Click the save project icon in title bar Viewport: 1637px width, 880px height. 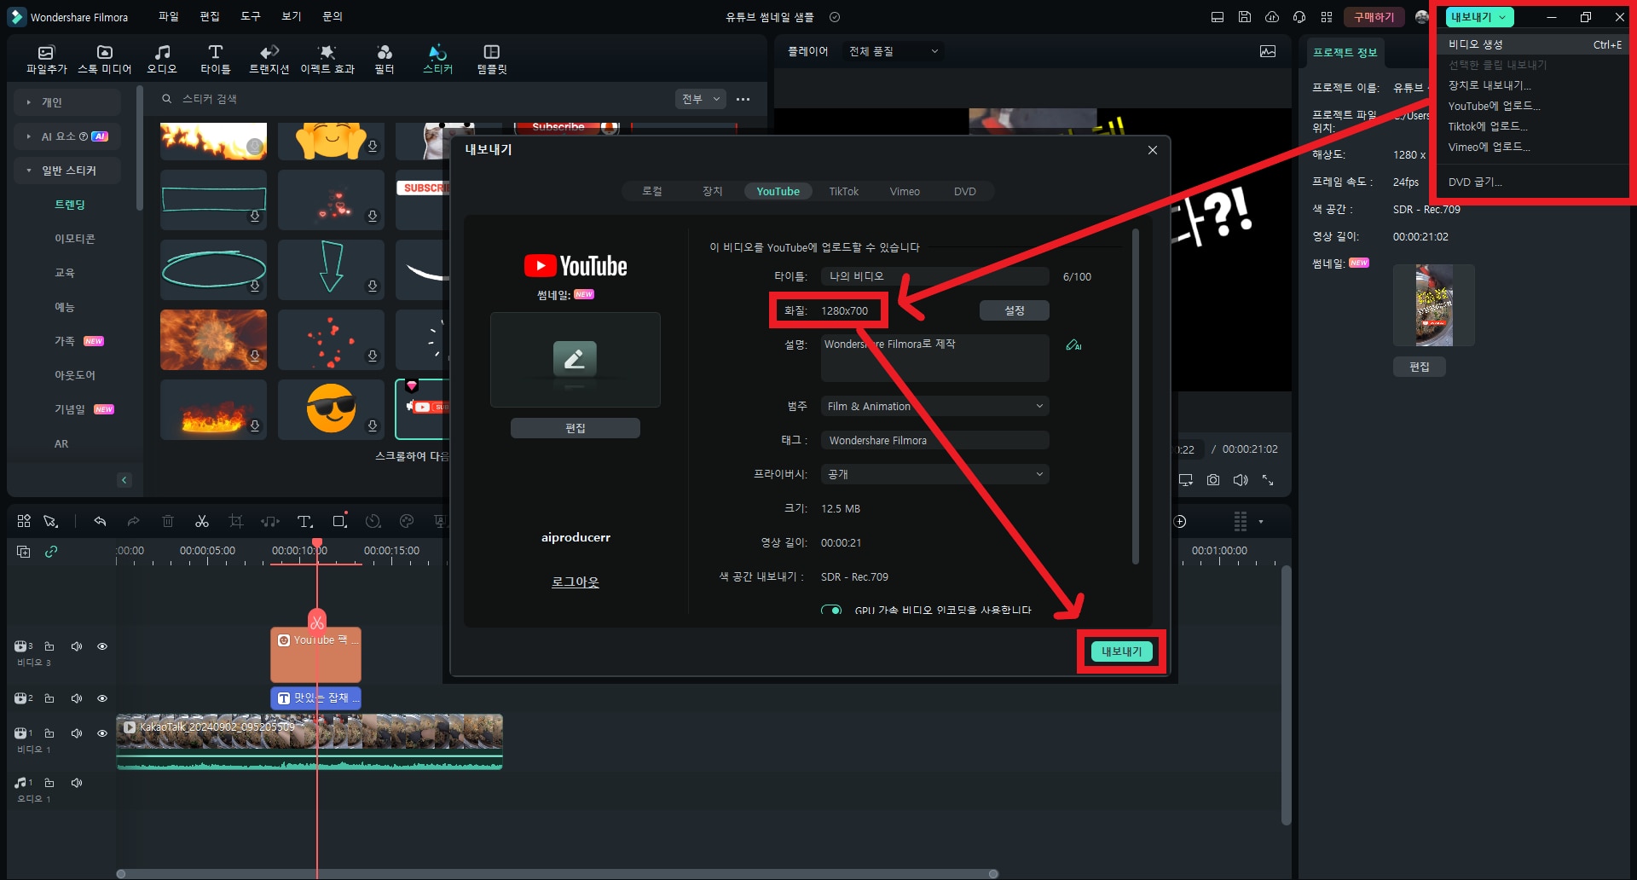pyautogui.click(x=1245, y=17)
